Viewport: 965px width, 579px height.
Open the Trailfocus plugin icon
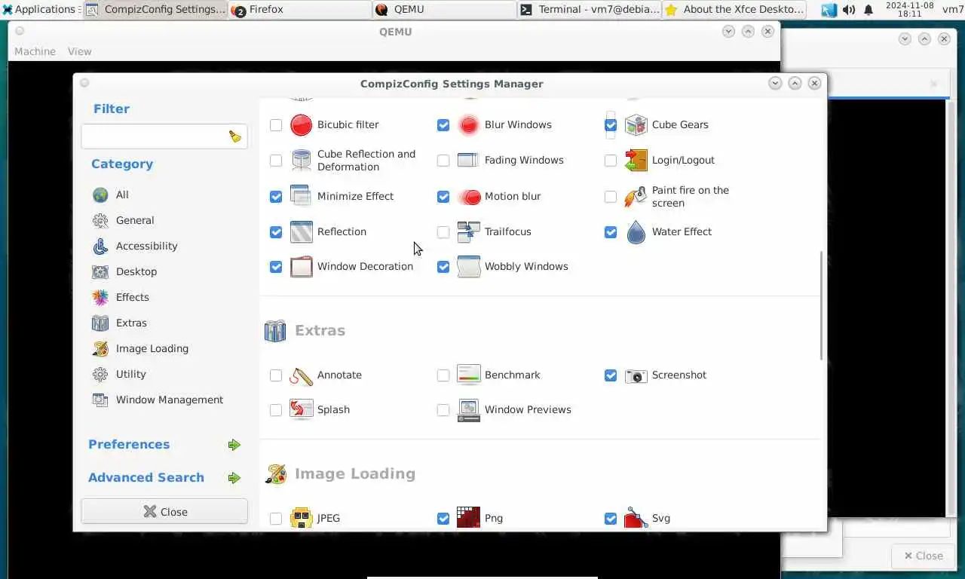pyautogui.click(x=468, y=232)
